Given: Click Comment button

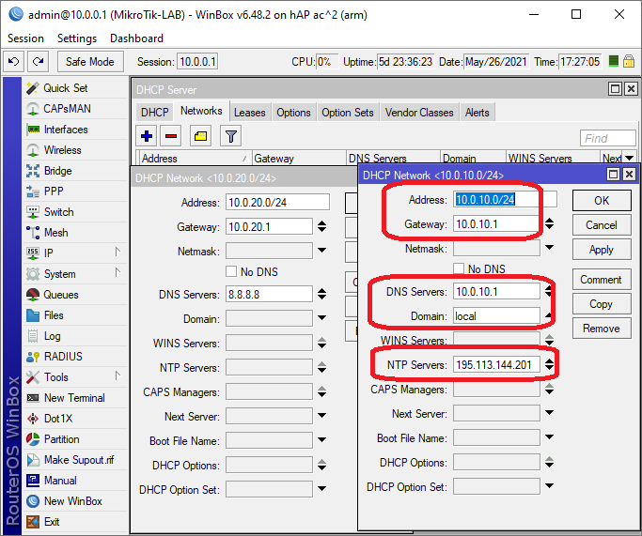Looking at the screenshot, I should pos(602,280).
